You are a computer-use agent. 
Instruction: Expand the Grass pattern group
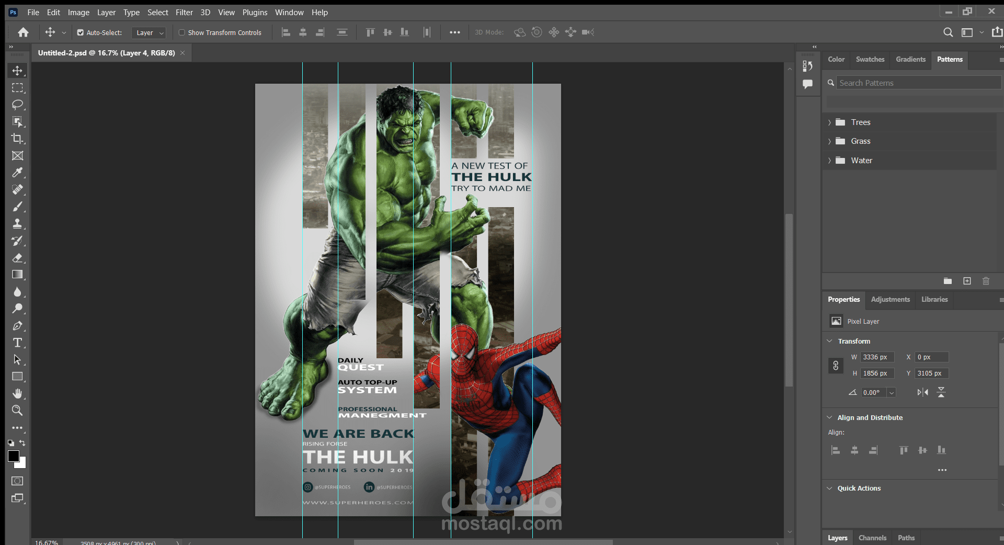[829, 141]
